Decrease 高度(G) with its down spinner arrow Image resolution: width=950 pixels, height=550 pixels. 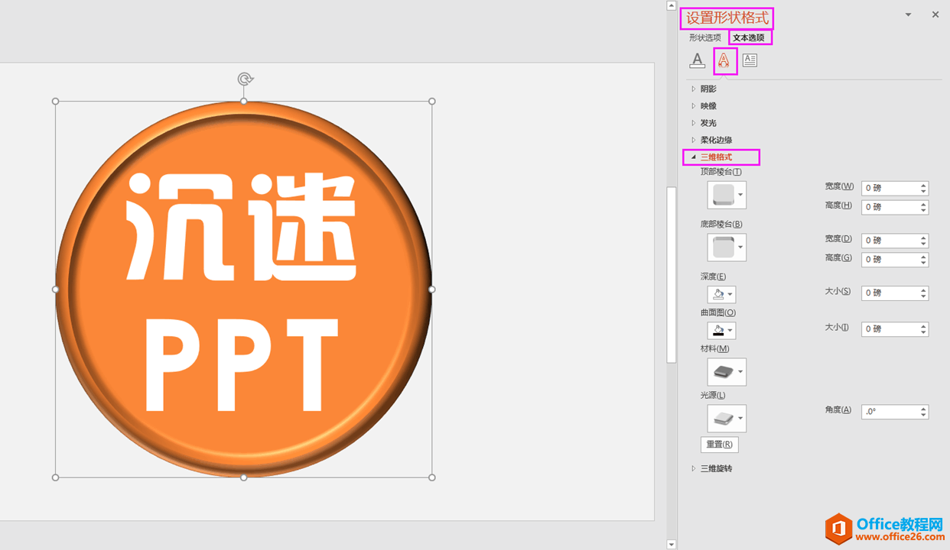pyautogui.click(x=924, y=264)
